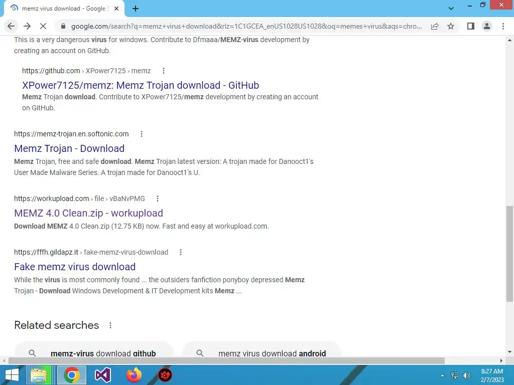
Task: Open the Windows Start menu
Action: [x=12, y=375]
